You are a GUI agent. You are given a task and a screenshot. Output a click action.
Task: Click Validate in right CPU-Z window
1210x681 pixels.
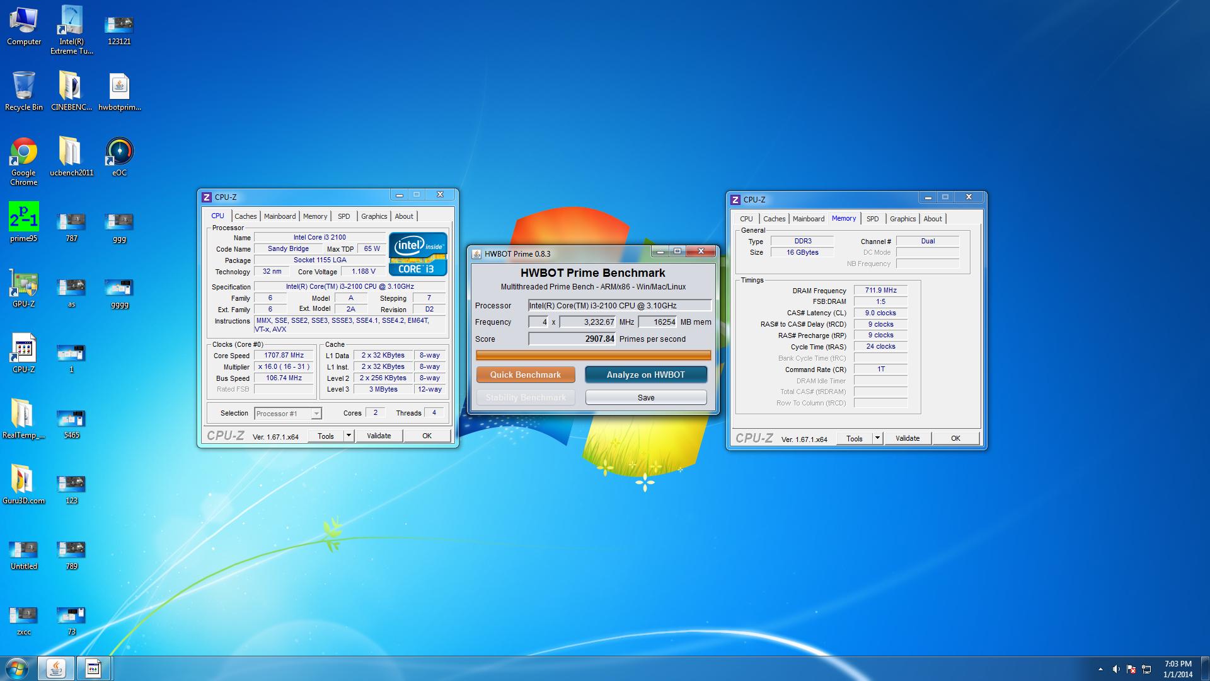pyautogui.click(x=907, y=438)
